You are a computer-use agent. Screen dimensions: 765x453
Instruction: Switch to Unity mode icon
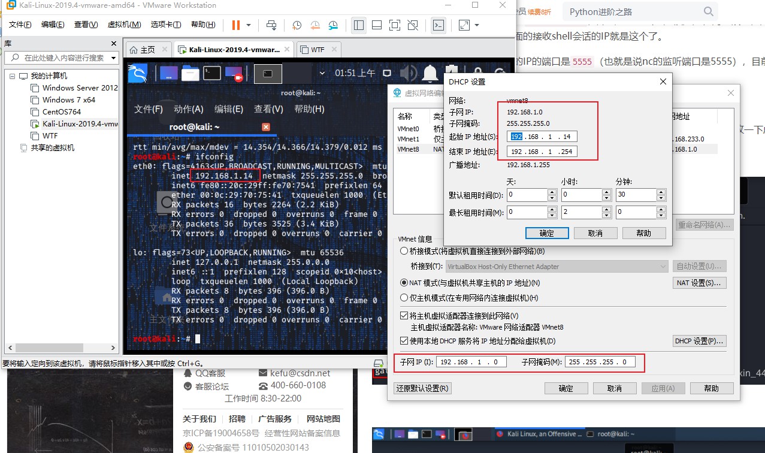click(412, 25)
